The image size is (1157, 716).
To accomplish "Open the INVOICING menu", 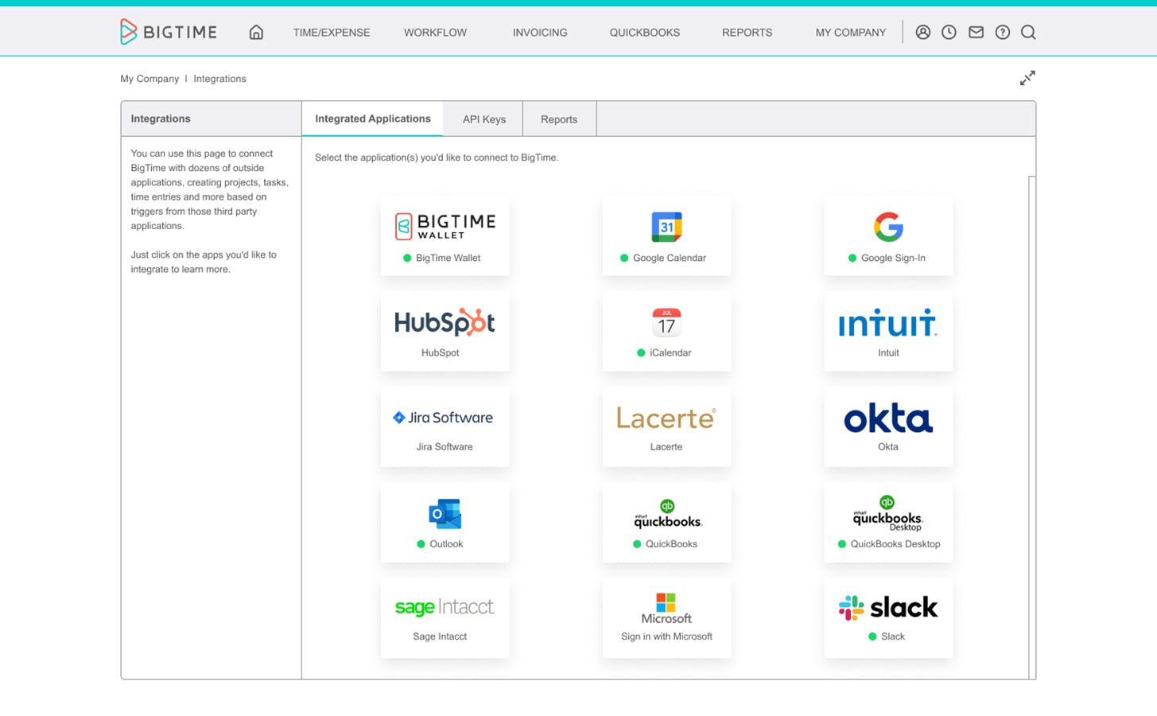I will point(540,33).
